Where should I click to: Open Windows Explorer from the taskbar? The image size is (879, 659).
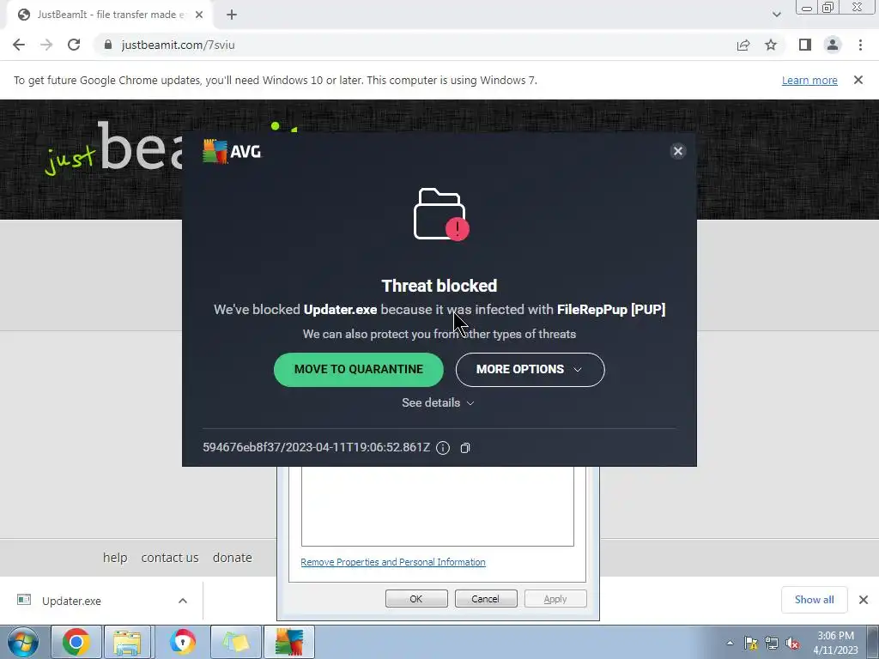tap(127, 642)
